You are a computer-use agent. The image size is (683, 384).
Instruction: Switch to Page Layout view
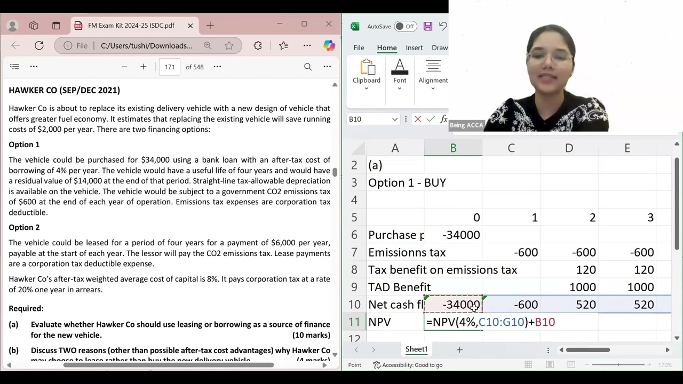coord(549,365)
